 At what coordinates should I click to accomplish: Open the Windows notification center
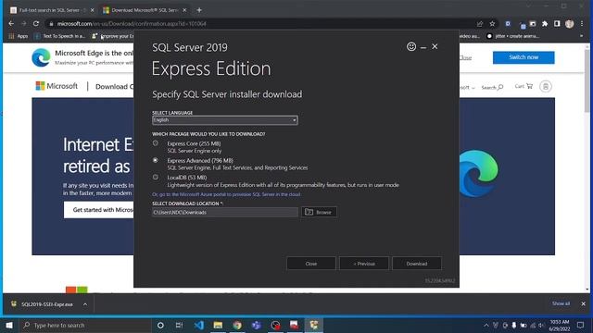click(581, 325)
